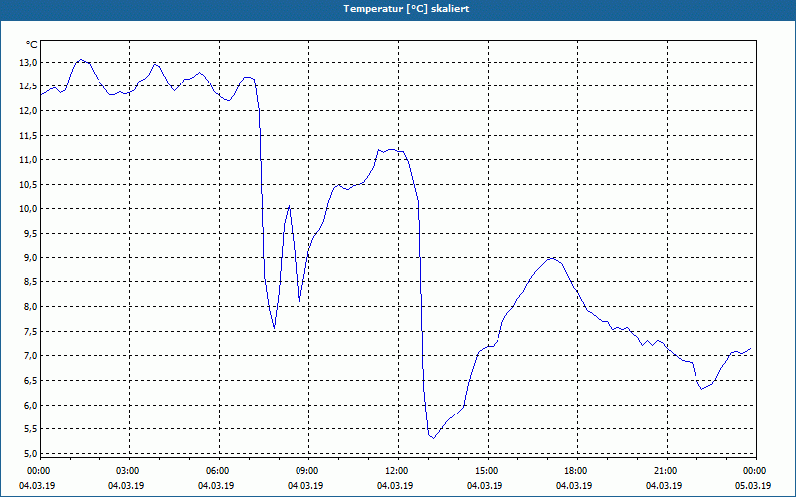The height and width of the screenshot is (497, 796).
Task: Choose the 8,5 y-axis value
Action: 30,282
